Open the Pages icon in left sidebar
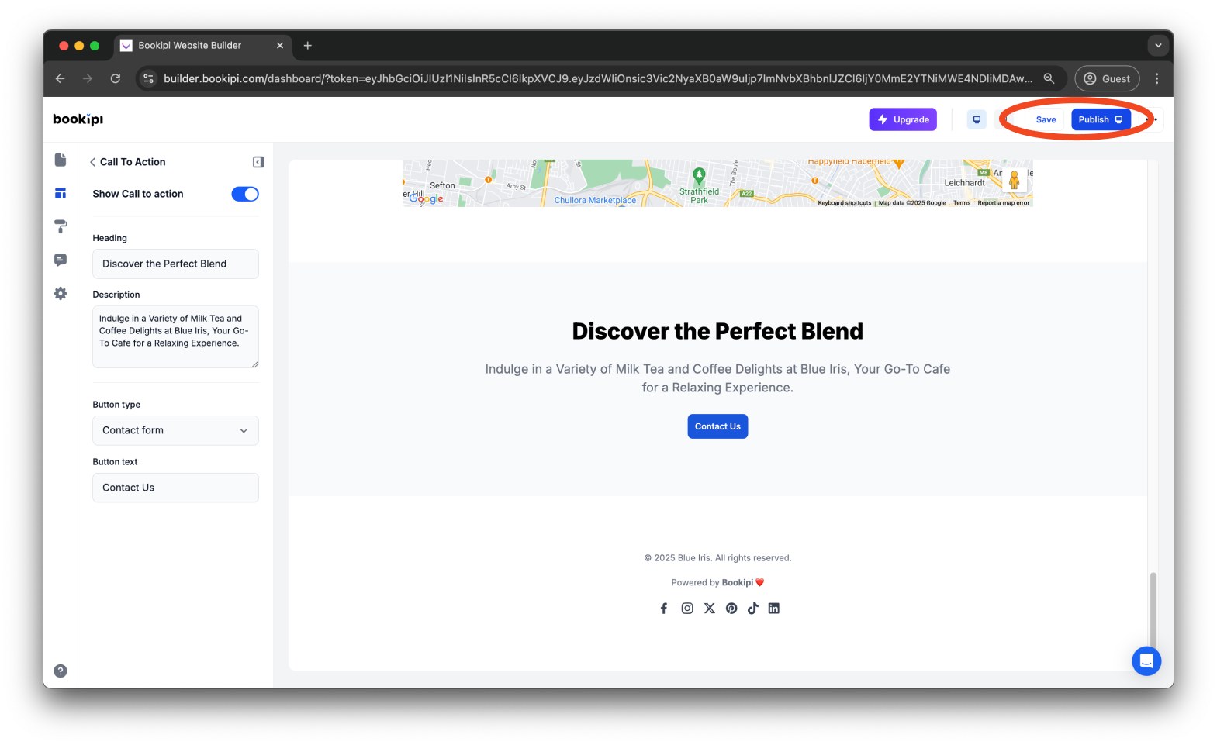This screenshot has width=1217, height=745. (61, 160)
